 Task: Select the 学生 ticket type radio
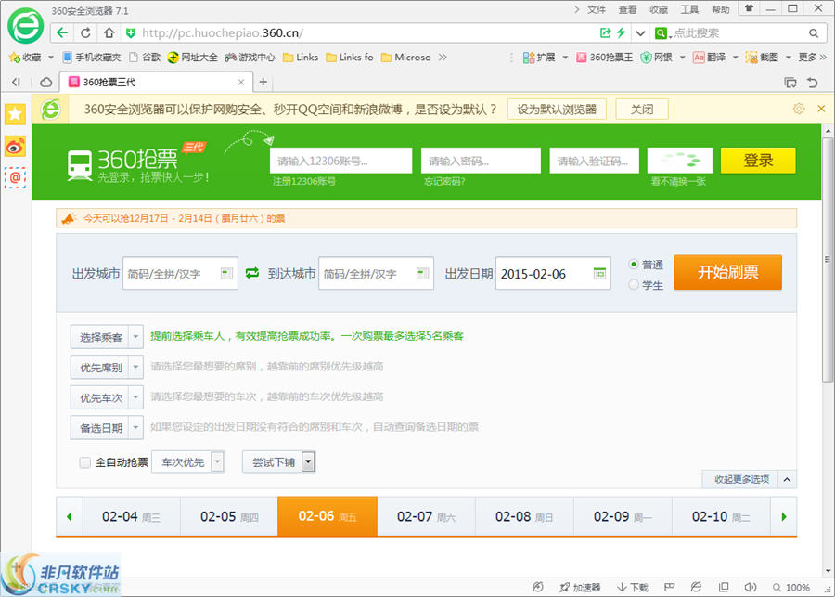point(633,285)
